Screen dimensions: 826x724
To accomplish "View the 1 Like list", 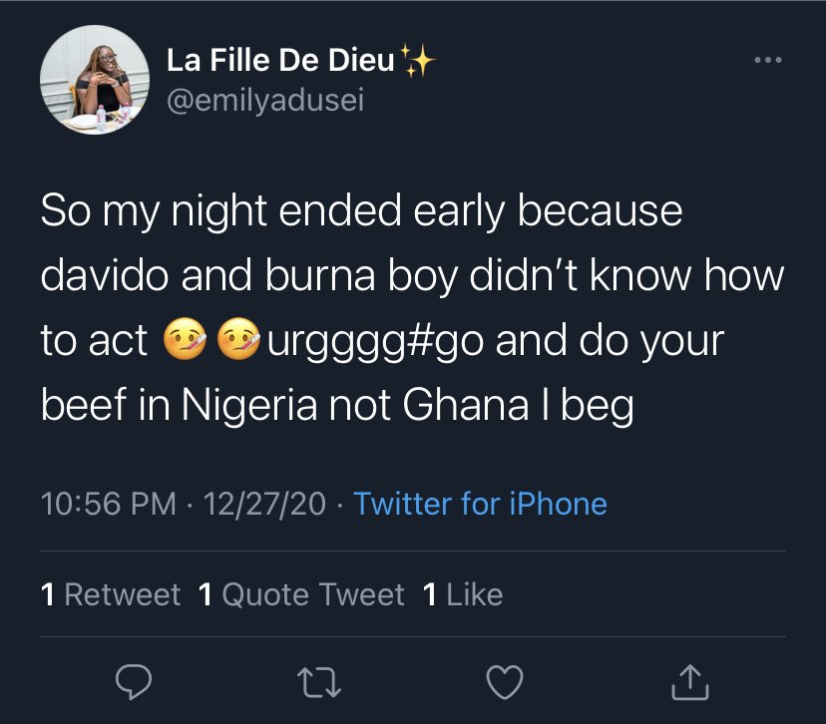I will tap(463, 595).
